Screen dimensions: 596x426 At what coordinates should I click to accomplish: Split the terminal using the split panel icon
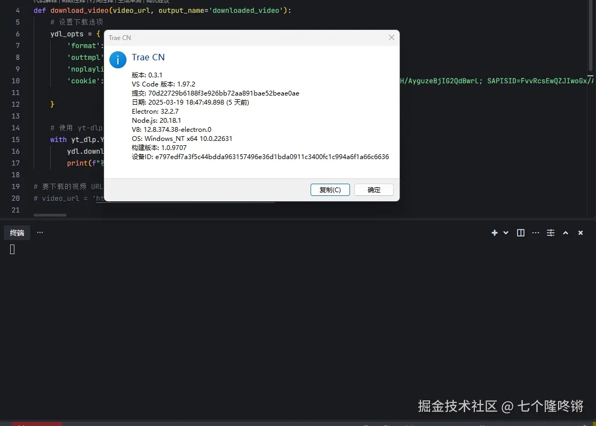pos(520,232)
